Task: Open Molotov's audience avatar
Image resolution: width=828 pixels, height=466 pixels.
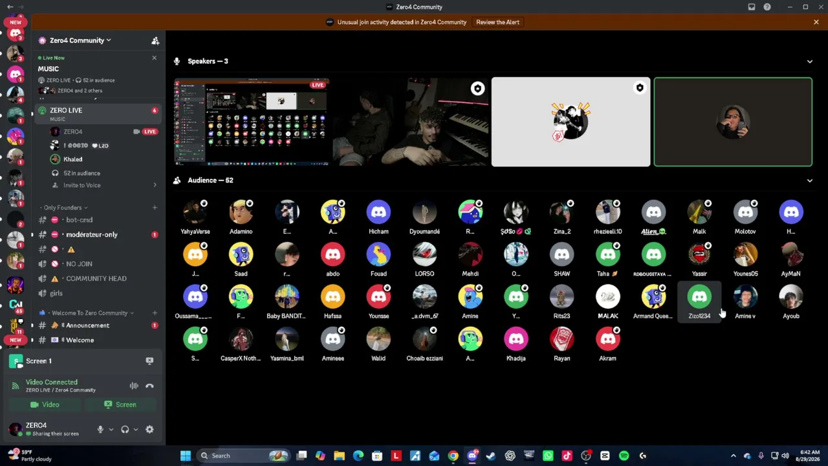Action: pos(745,212)
